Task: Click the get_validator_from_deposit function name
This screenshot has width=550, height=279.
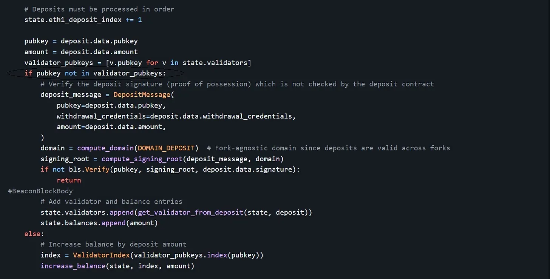Action: click(191, 212)
